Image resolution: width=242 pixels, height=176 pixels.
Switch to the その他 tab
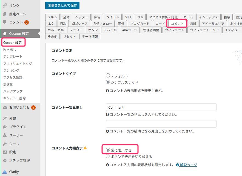click(x=52, y=36)
